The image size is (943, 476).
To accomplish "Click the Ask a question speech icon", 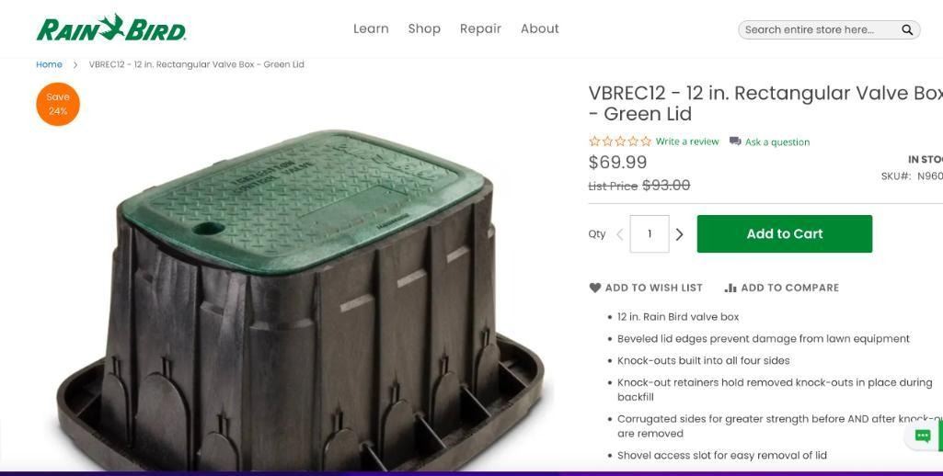I will point(735,142).
